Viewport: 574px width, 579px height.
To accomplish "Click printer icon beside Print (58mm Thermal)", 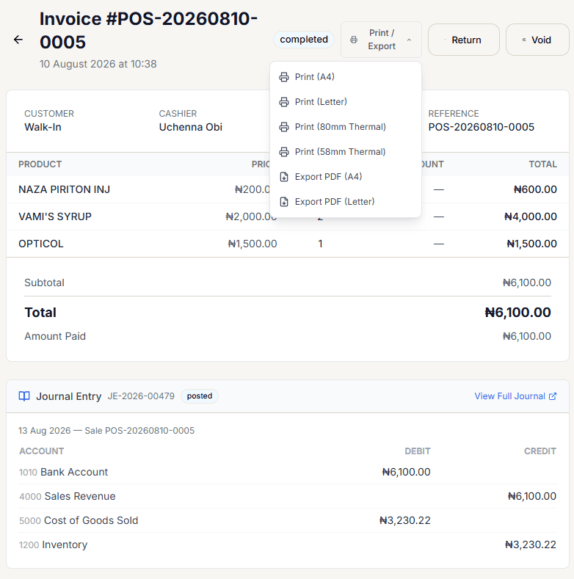I will pos(283,152).
